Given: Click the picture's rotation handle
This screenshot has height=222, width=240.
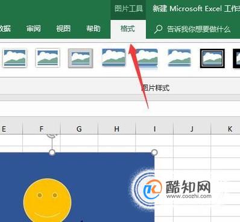Looking at the screenshot, I should (x=52, y=135).
